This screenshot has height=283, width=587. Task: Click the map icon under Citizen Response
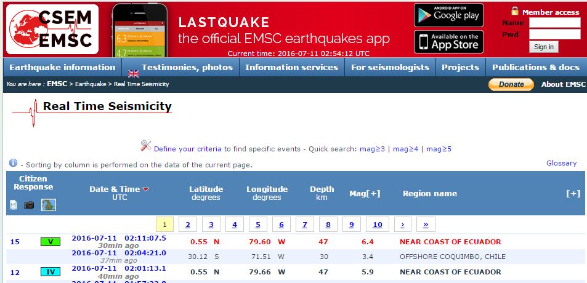(x=49, y=205)
